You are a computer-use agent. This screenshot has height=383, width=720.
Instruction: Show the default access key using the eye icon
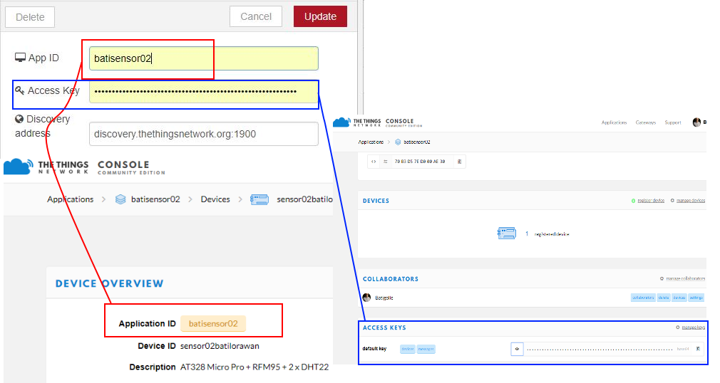coord(517,349)
